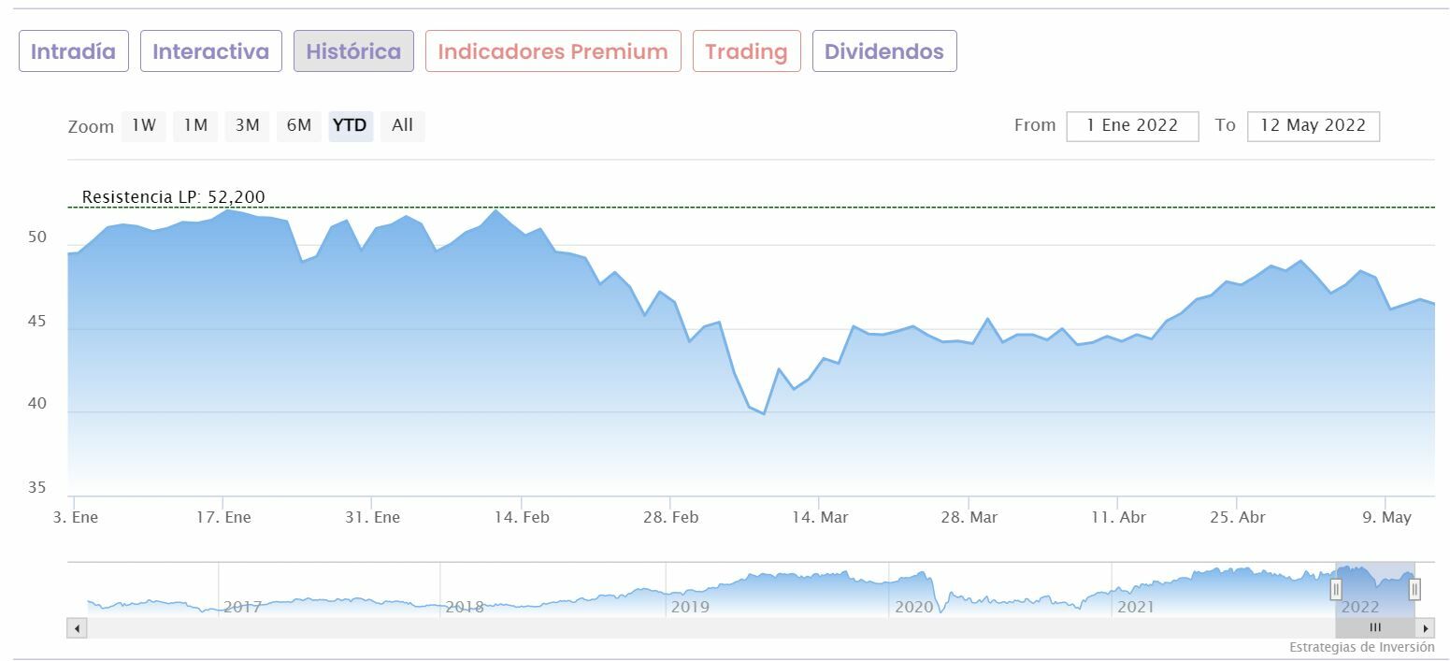The width and height of the screenshot is (1450, 661).
Task: Show the Dividendos tab
Action: [x=883, y=51]
